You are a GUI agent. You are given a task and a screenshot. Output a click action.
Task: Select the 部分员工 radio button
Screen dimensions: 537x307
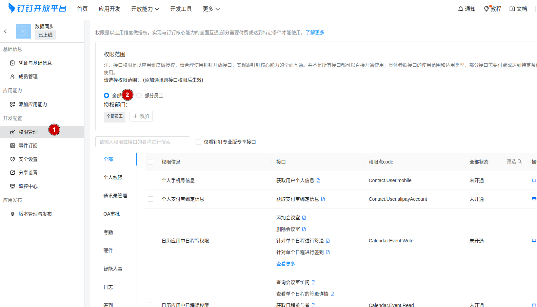(139, 96)
